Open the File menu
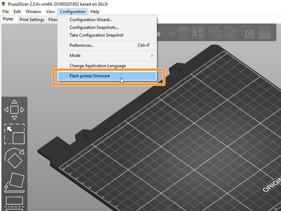Screen dimensions: 281x211 click(6, 11)
